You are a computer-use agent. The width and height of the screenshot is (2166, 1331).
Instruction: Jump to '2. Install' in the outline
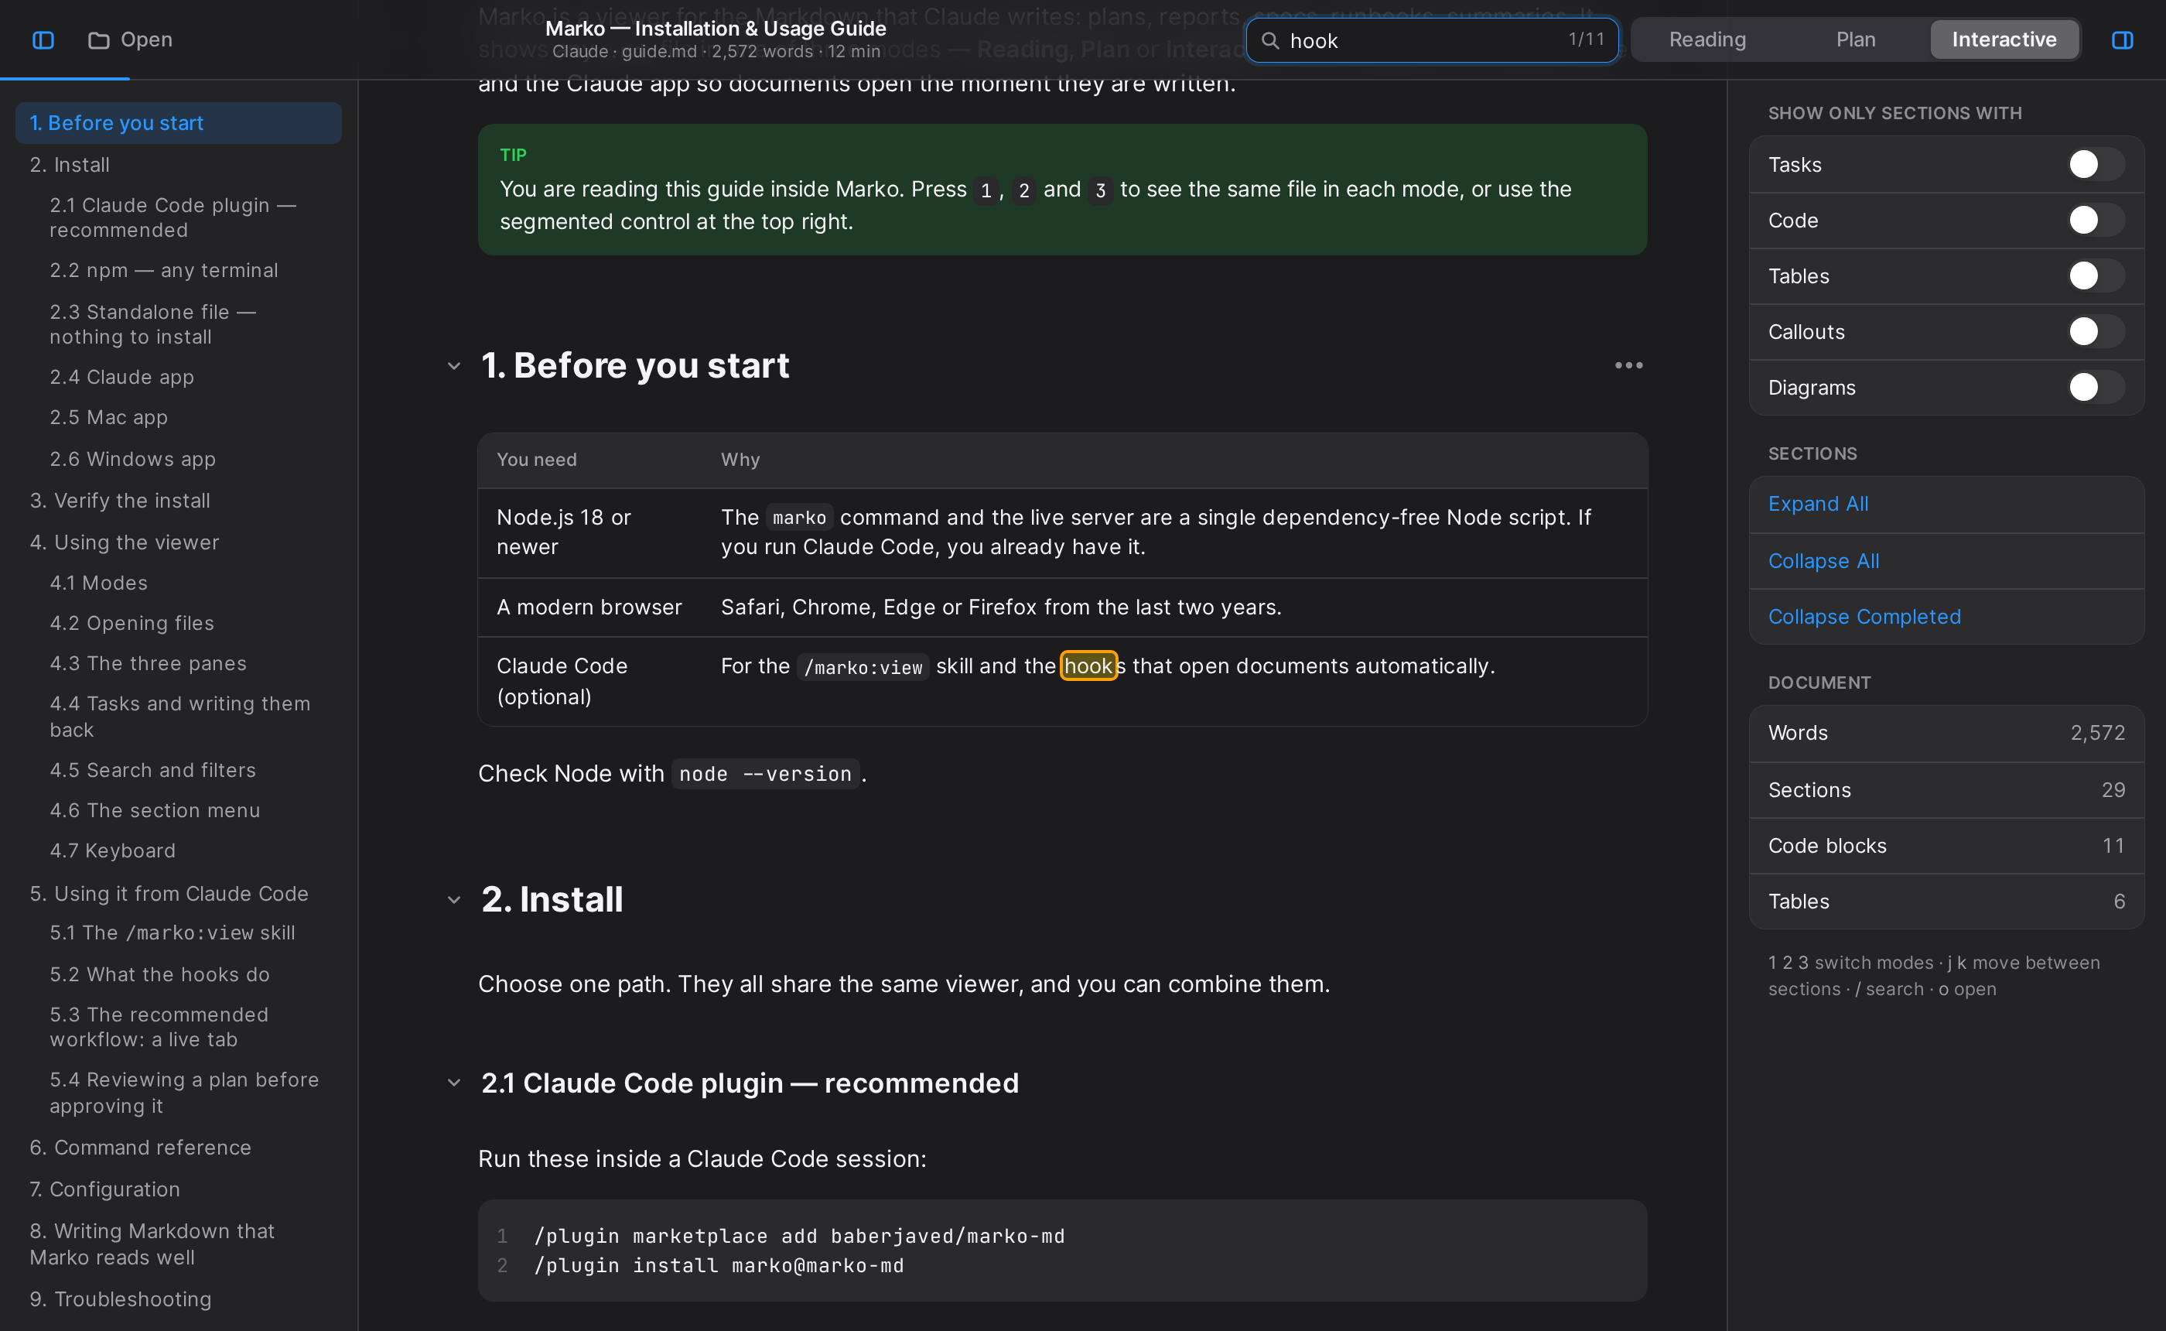179,165
